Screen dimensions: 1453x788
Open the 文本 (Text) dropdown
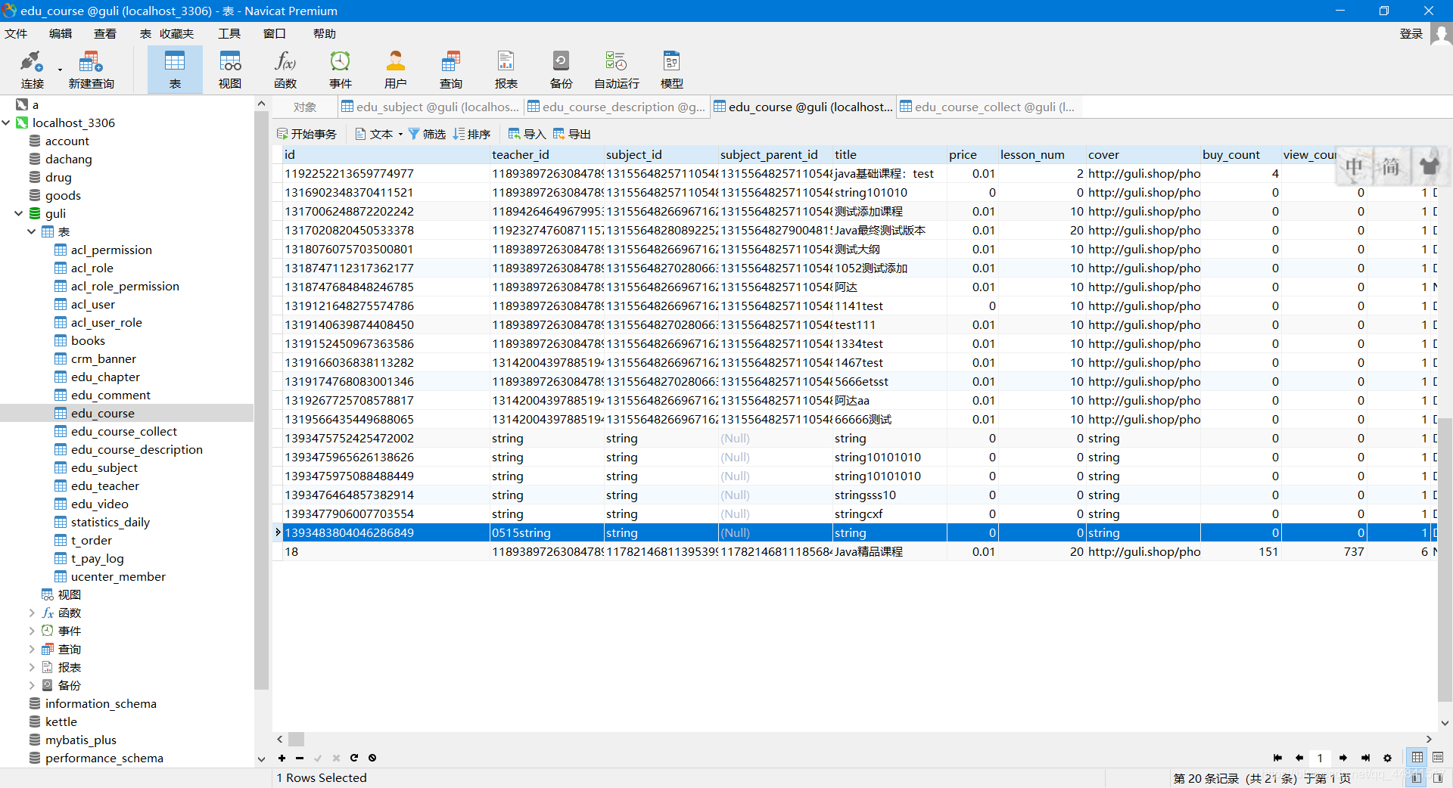(379, 134)
